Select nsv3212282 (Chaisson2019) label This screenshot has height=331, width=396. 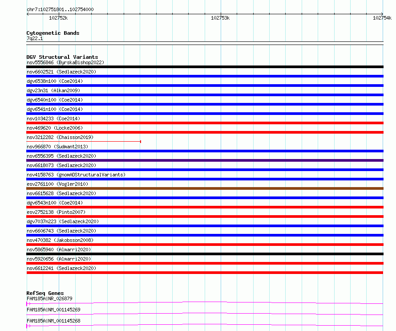click(x=60, y=137)
